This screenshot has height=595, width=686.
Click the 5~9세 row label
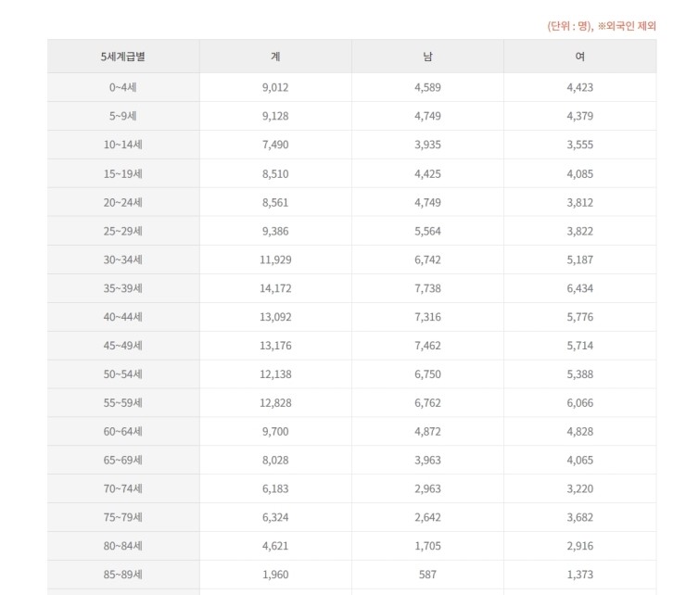(x=123, y=116)
